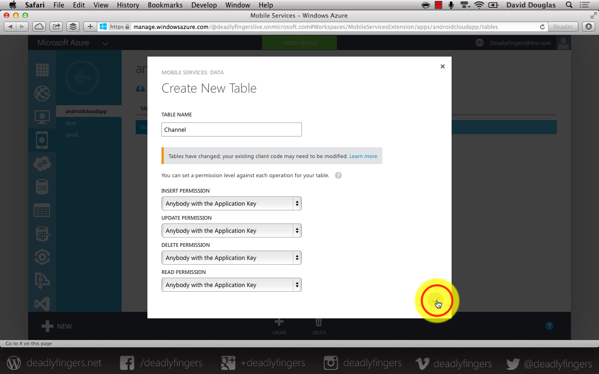Open the File menu
Screen dimensions: 599x374
(59, 5)
